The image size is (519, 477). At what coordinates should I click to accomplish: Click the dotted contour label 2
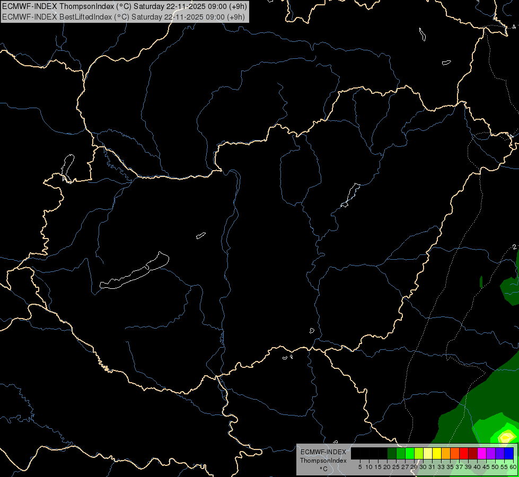click(x=514, y=247)
